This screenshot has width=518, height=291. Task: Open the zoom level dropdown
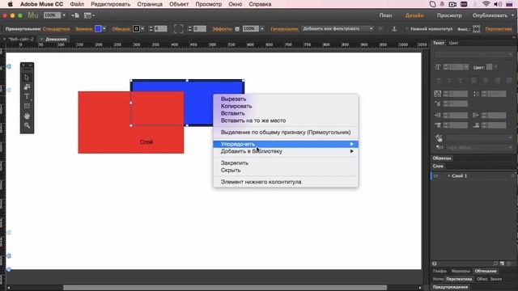pos(64,15)
